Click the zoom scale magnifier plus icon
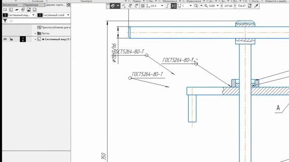The image size is (289, 162). point(206,6)
